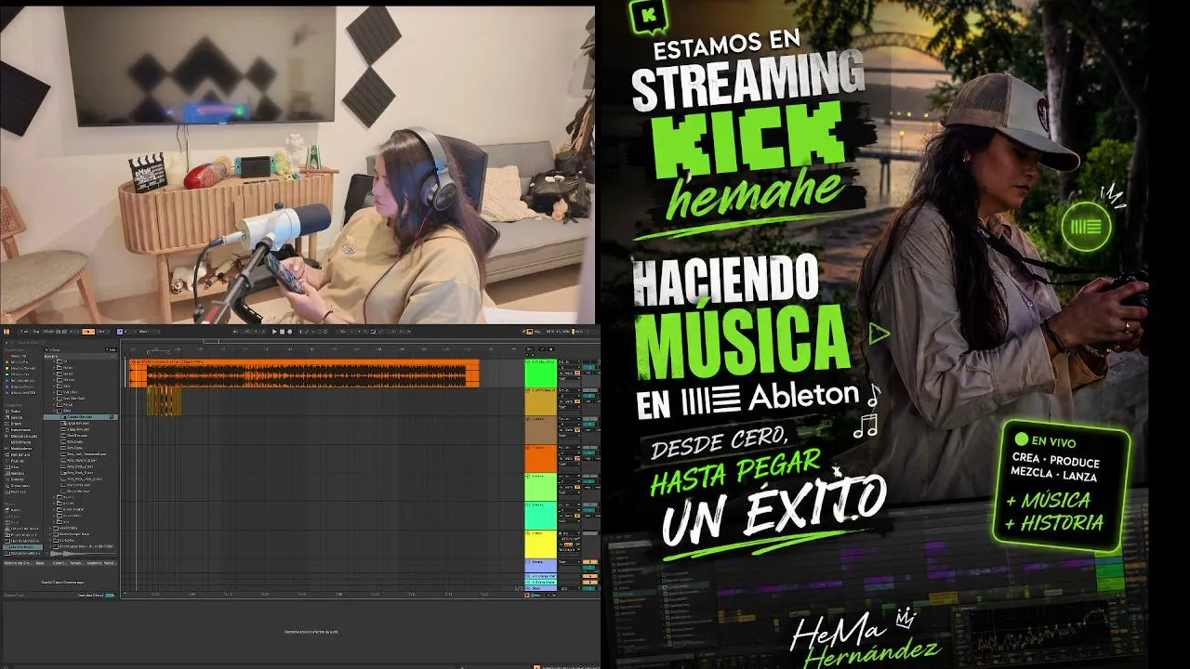Open the Efectos MIDI browser category
The width and height of the screenshot is (1190, 669).
[x=20, y=441]
